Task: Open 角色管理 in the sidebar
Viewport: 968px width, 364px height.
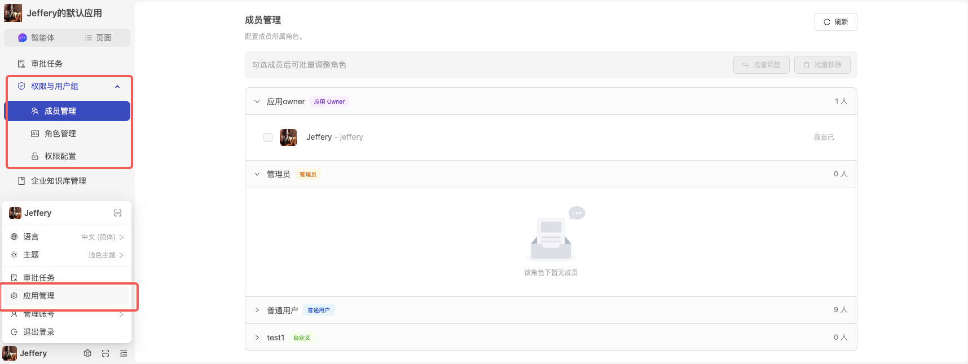Action: coord(67,134)
